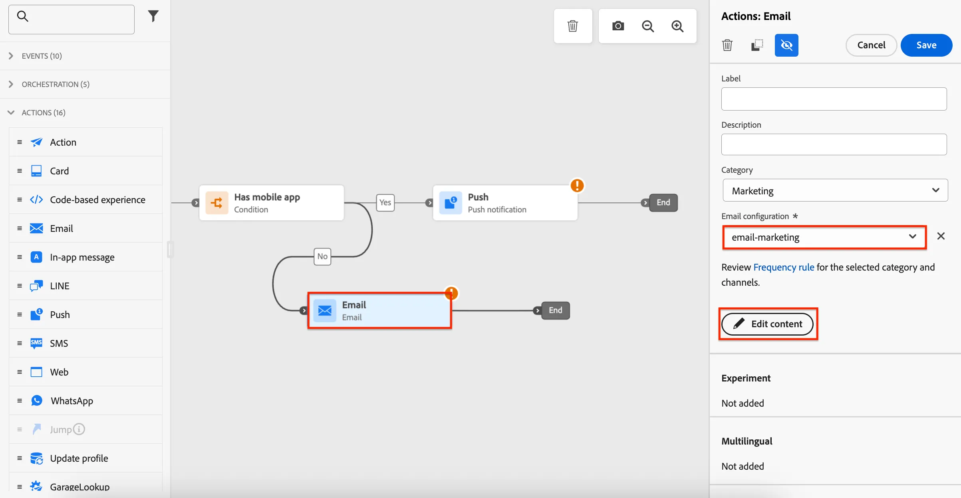Clear the email configuration with X
Image resolution: width=961 pixels, height=498 pixels.
click(941, 236)
